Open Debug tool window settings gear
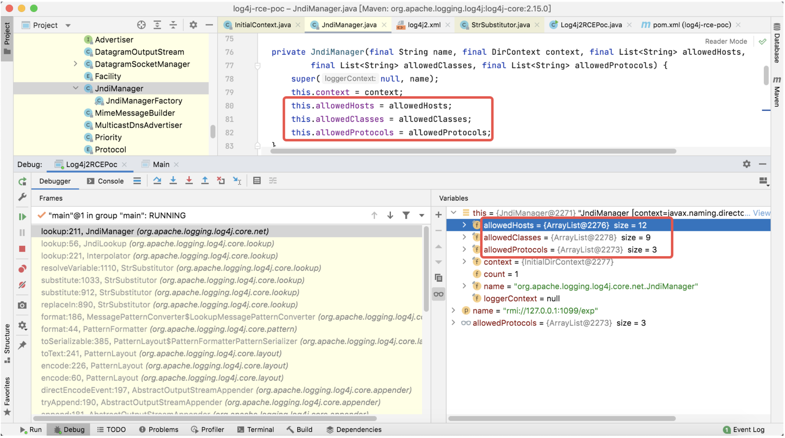The width and height of the screenshot is (785, 438). [x=747, y=164]
